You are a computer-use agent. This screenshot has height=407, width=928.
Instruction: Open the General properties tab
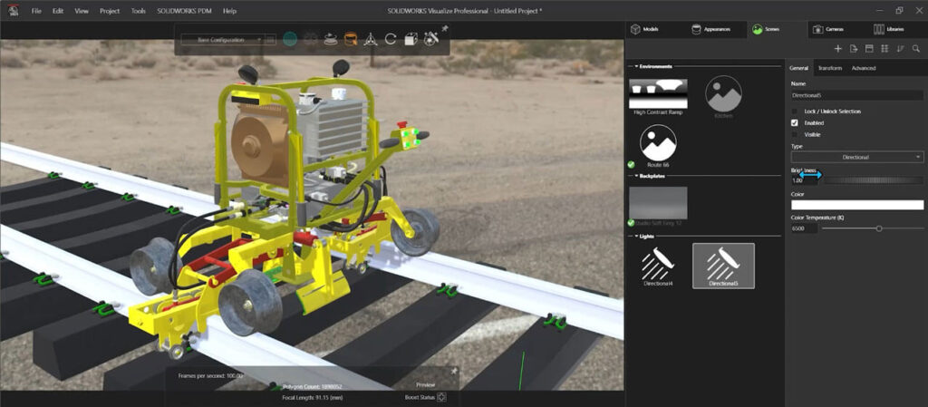click(x=799, y=68)
